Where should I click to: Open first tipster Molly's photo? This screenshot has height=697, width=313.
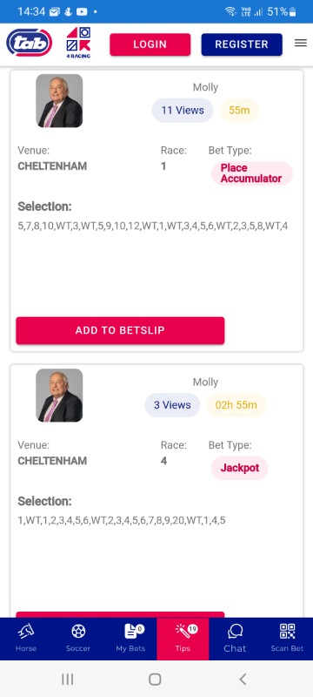click(59, 101)
